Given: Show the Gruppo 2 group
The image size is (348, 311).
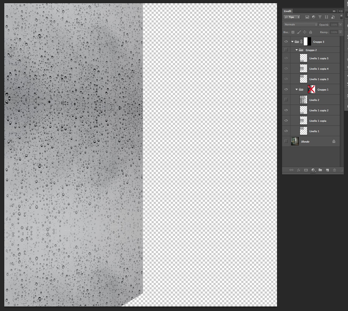Looking at the screenshot, I should point(286,50).
